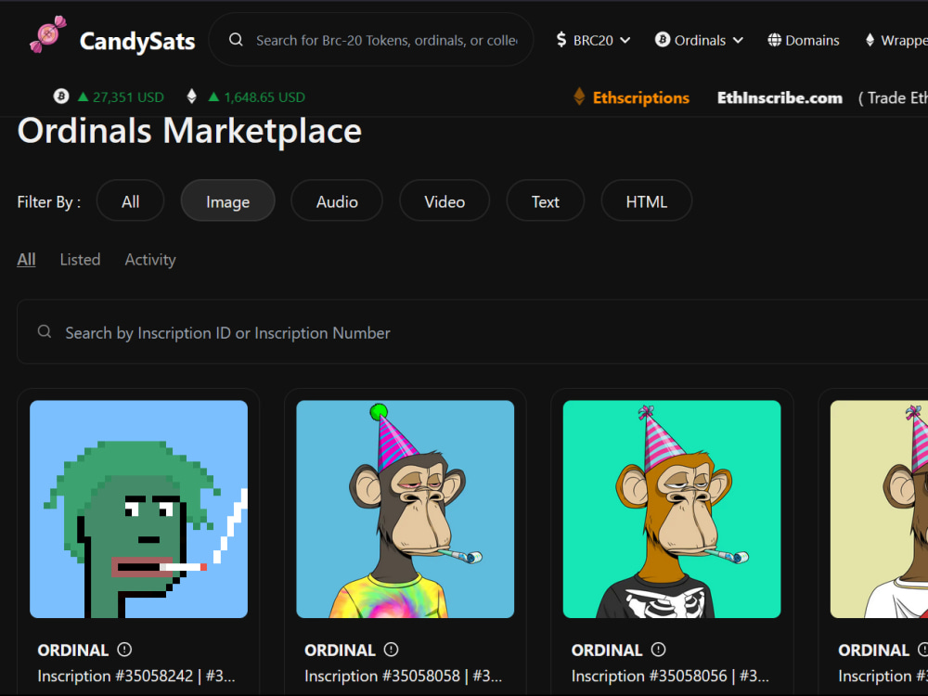Click the Ordinals Marketplace heading
928x696 pixels.
[189, 131]
